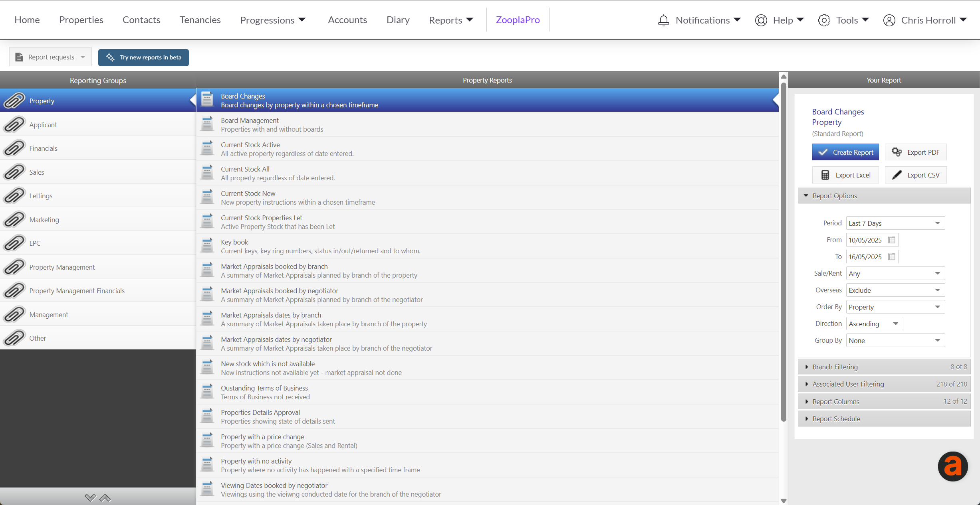Screen dimensions: 980x505
Task: Open the From date calendar picker
Action: 891,240
